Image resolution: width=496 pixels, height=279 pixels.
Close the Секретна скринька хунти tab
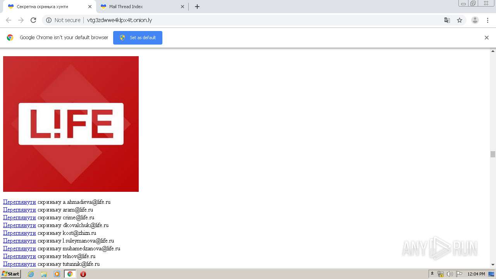pyautogui.click(x=90, y=7)
